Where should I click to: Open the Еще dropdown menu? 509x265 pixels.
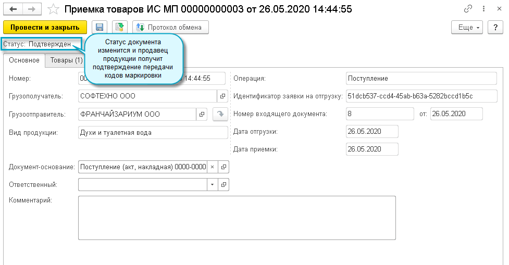coord(467,27)
